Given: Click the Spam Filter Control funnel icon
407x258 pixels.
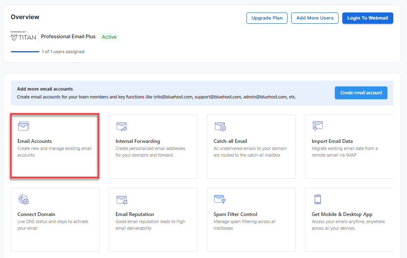Looking at the screenshot, I should tap(220, 199).
